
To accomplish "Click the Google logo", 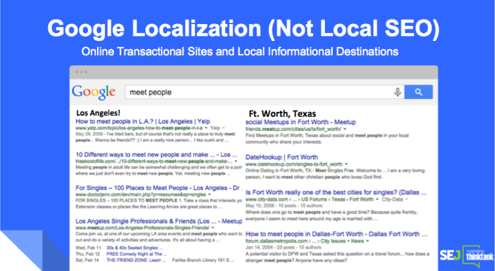I will 93,92.
